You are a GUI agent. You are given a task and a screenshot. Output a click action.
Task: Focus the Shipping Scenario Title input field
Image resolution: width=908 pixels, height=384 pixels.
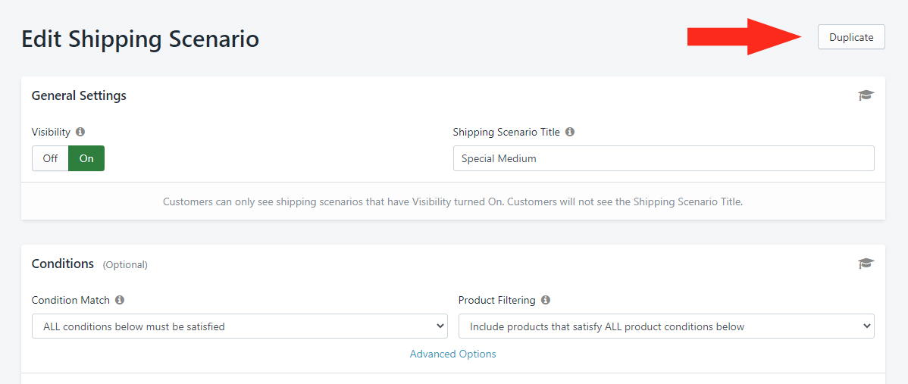pyautogui.click(x=663, y=158)
